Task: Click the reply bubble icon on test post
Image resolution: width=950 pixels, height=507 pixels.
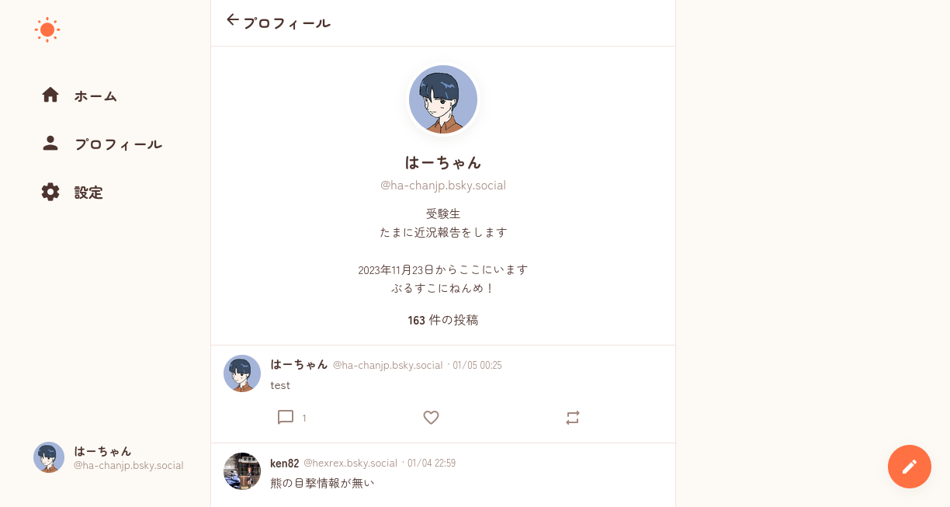Action: 286,418
